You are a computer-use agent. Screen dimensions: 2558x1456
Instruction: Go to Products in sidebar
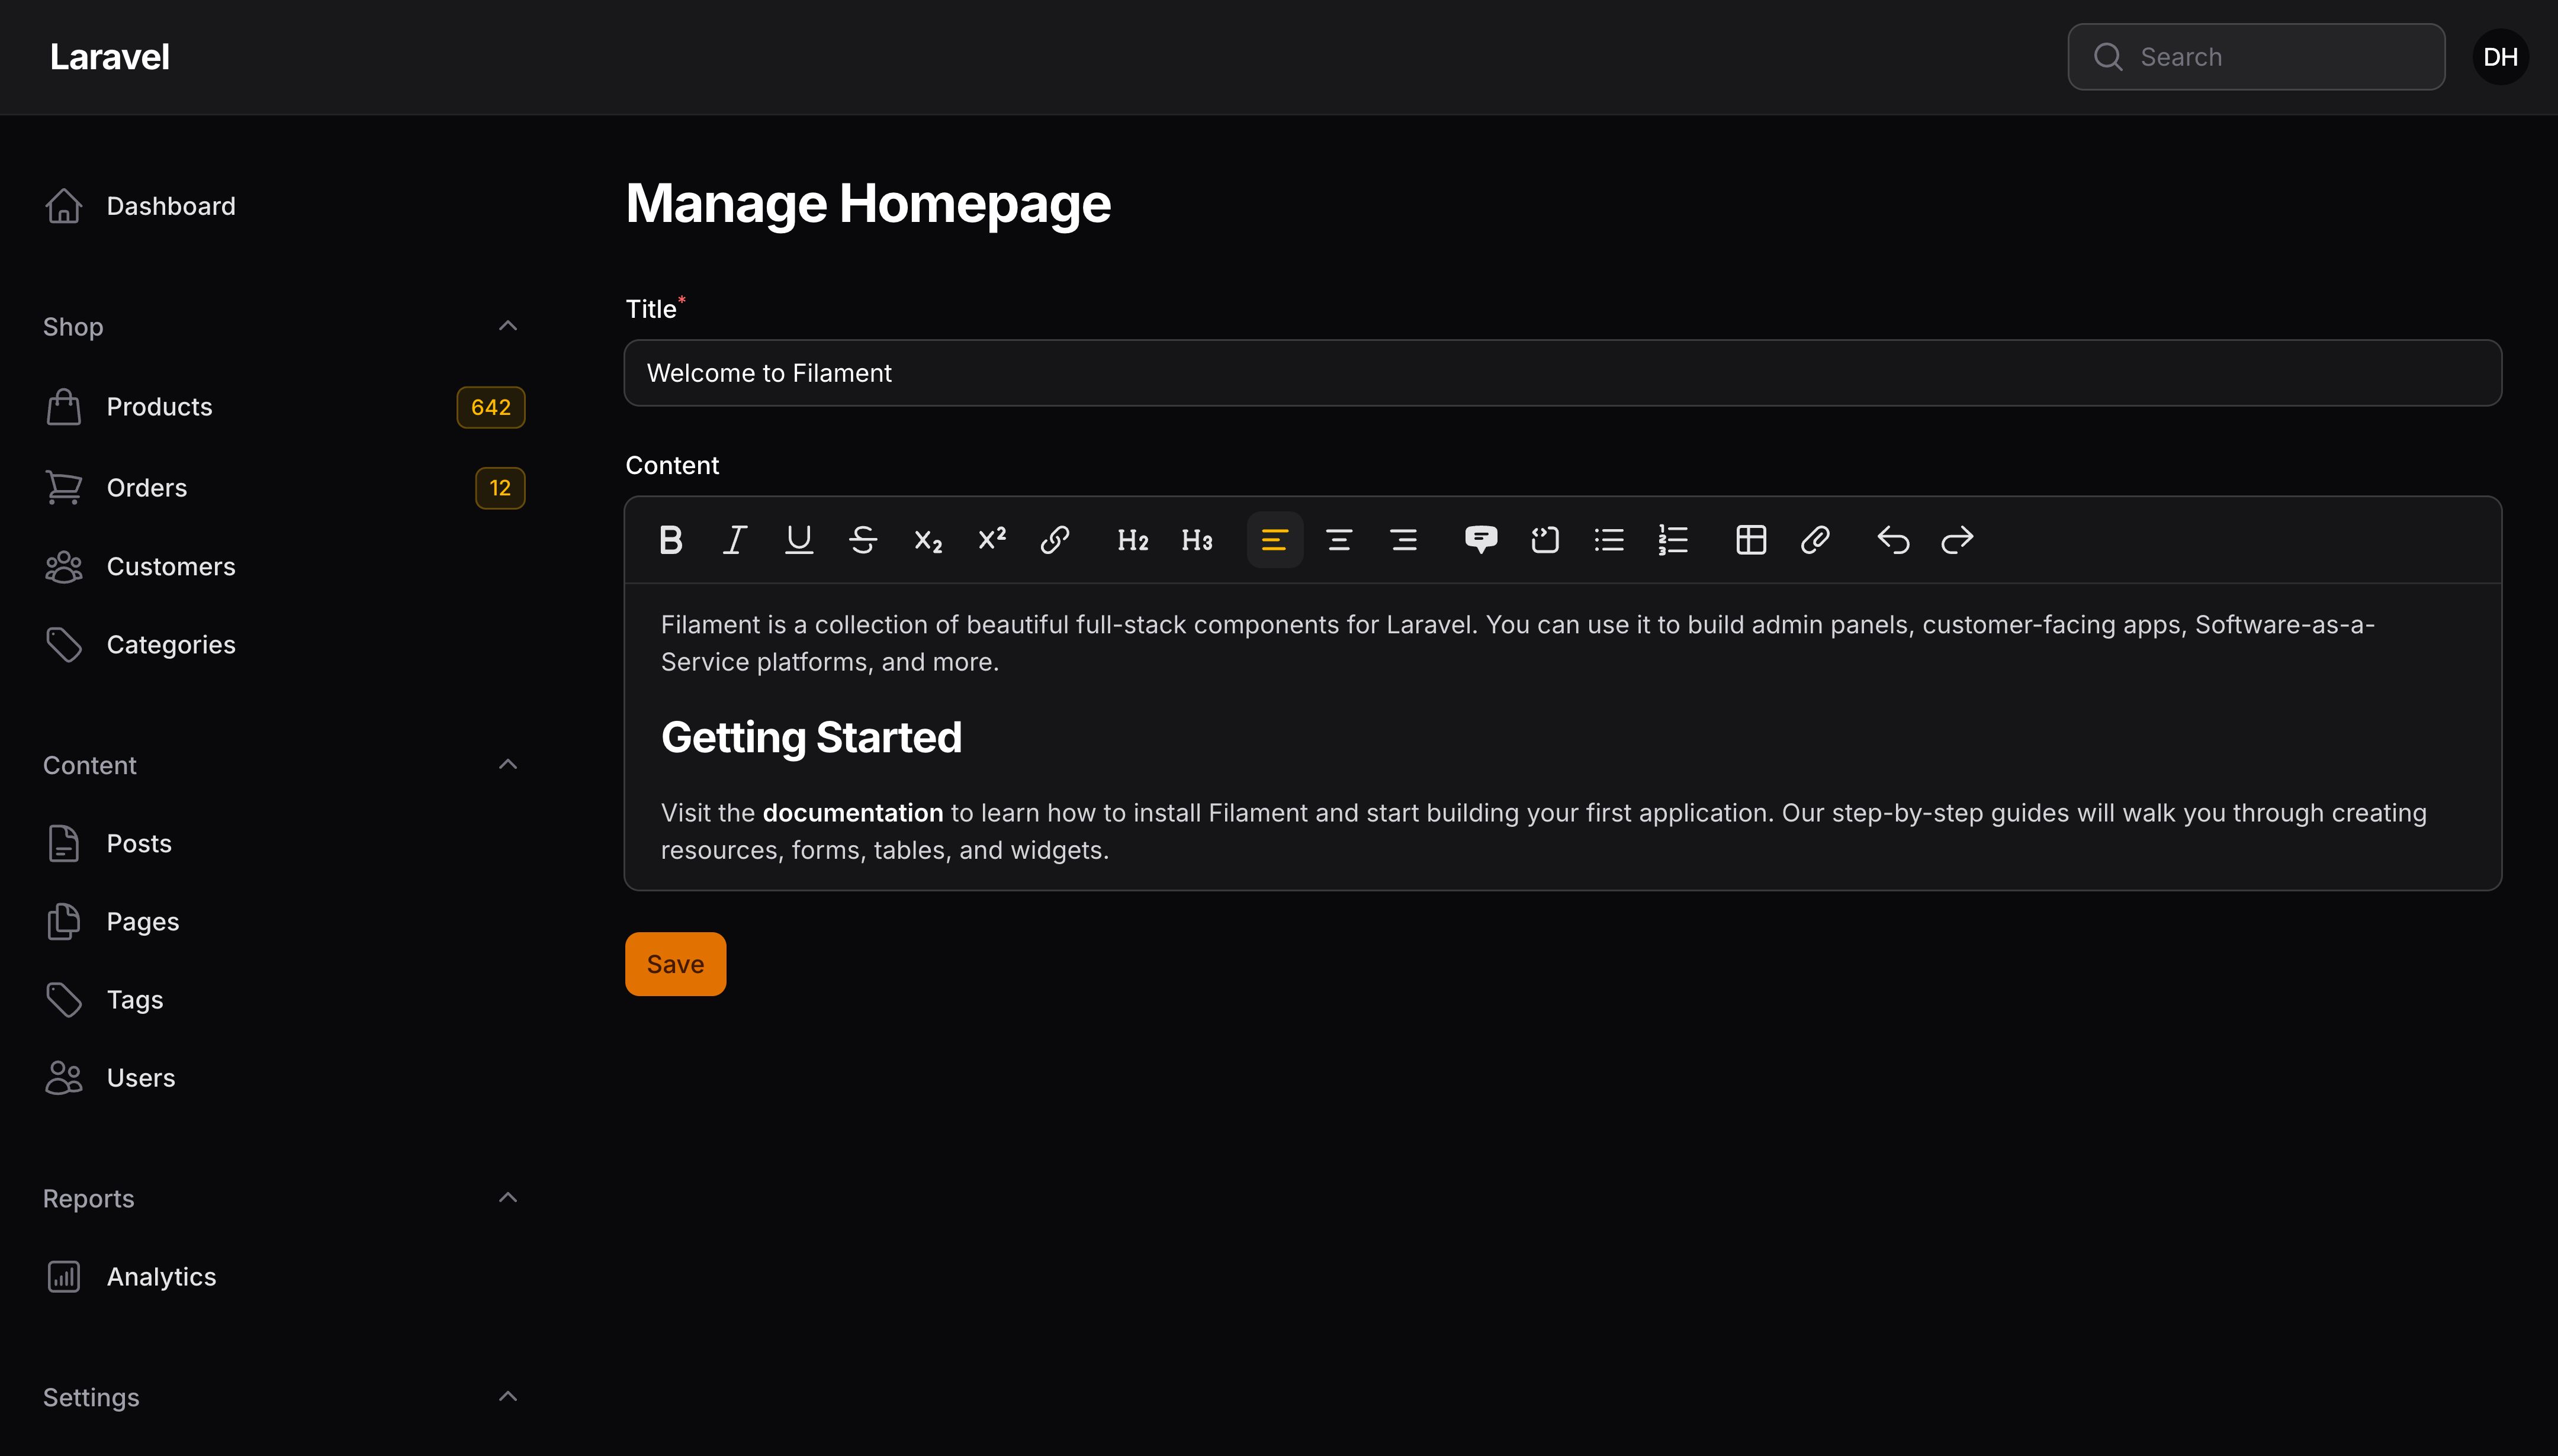[x=284, y=407]
